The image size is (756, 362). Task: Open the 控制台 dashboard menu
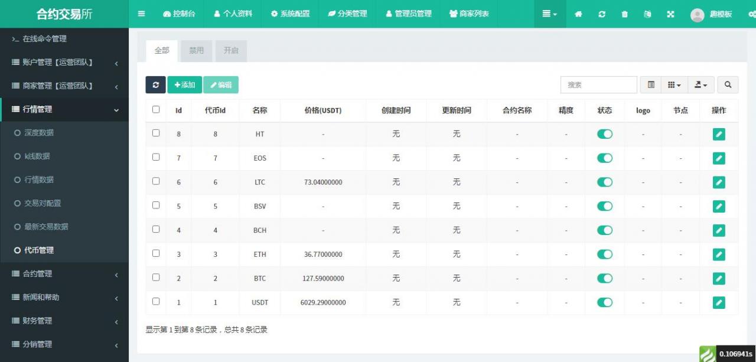[179, 14]
